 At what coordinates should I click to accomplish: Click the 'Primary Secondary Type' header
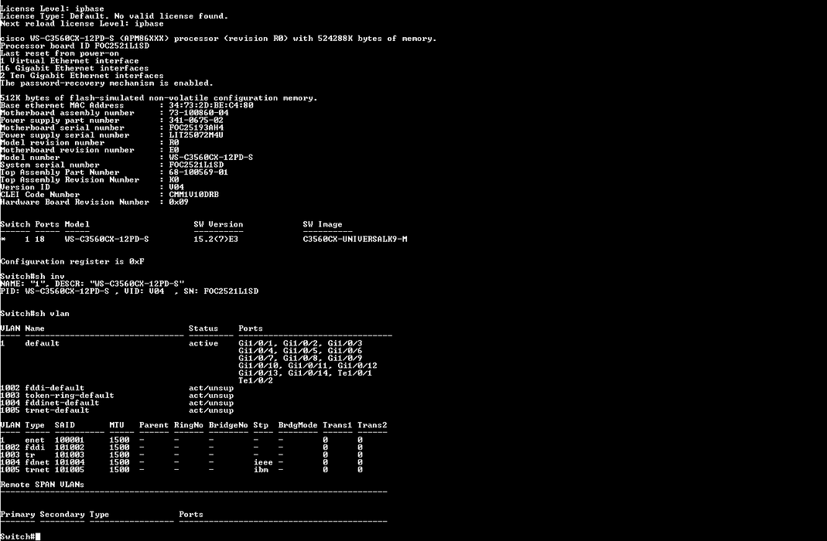click(x=54, y=515)
